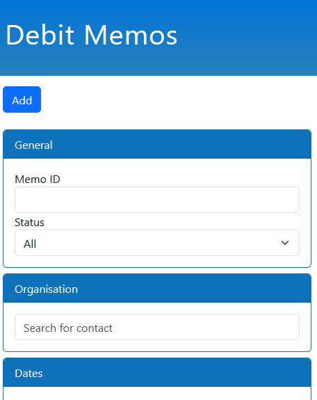The height and width of the screenshot is (400, 317).
Task: Click the Search for contact placeholder text
Action: coord(68,328)
